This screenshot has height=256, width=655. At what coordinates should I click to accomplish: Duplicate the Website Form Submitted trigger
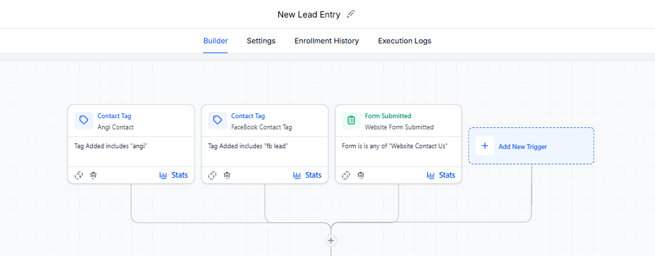coord(346,176)
